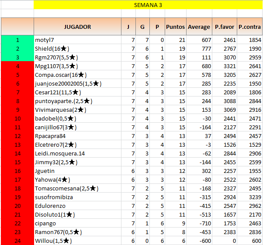Select the Rpacapra84 player cell
This screenshot has width=263, height=245.
[77, 136]
